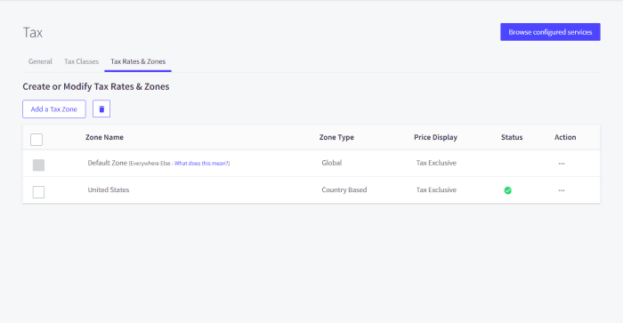Click the trash delete icon button

(101, 109)
